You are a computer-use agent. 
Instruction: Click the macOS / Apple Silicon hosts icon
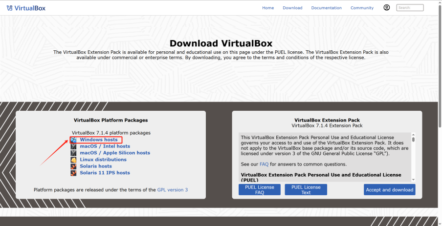point(73,153)
